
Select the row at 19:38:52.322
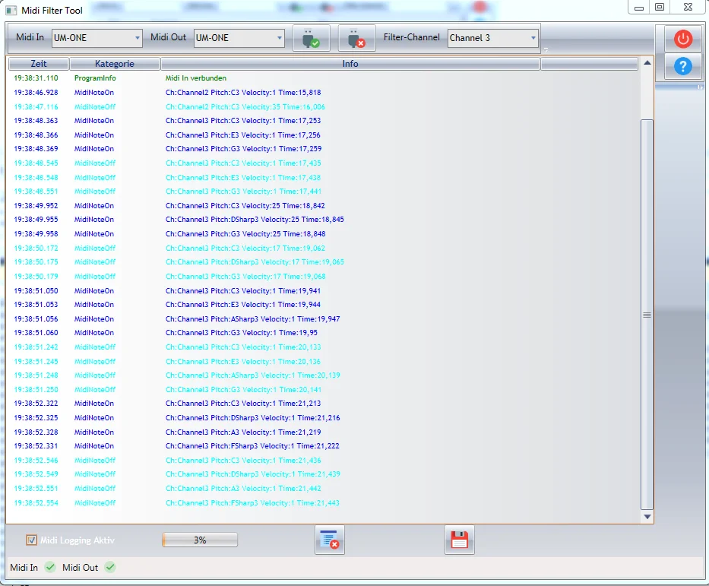pyautogui.click(x=323, y=404)
